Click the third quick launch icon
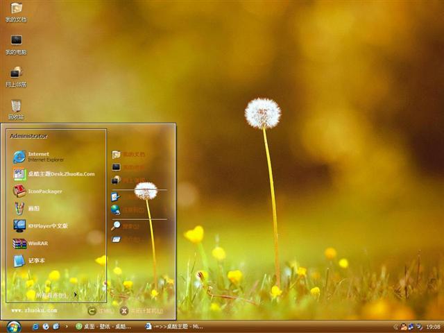The width and height of the screenshot is (444, 333). (x=56, y=327)
